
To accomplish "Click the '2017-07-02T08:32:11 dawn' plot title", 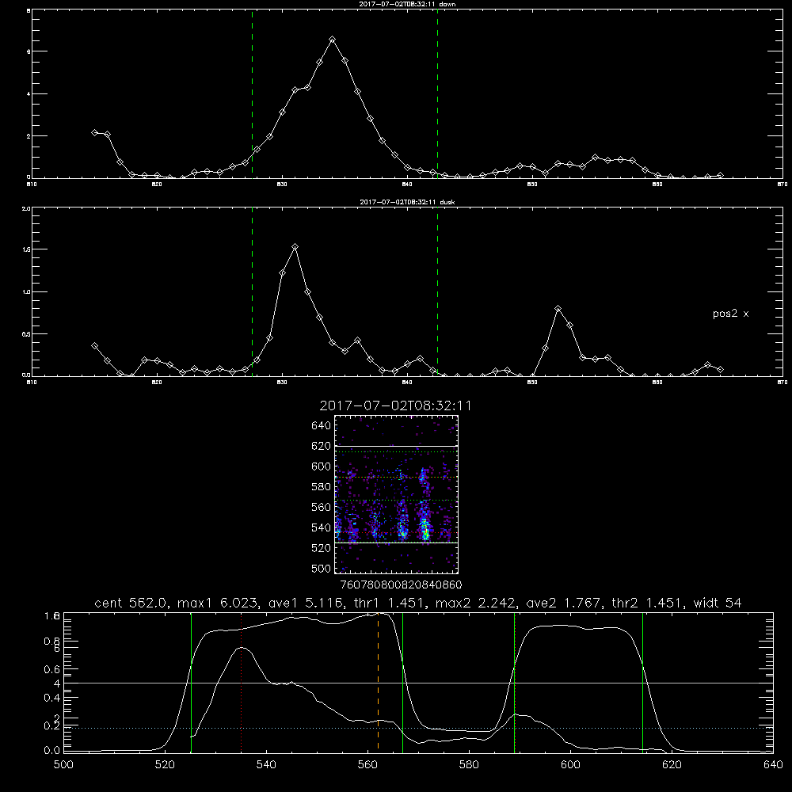I will (x=407, y=4).
